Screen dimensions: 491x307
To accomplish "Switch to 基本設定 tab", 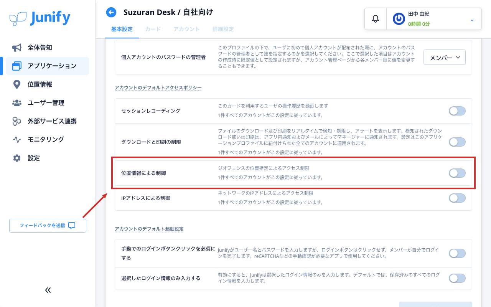I will pyautogui.click(x=122, y=29).
